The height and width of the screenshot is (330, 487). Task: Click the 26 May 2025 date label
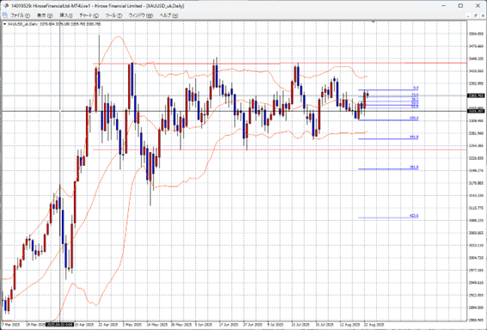pos(181,324)
